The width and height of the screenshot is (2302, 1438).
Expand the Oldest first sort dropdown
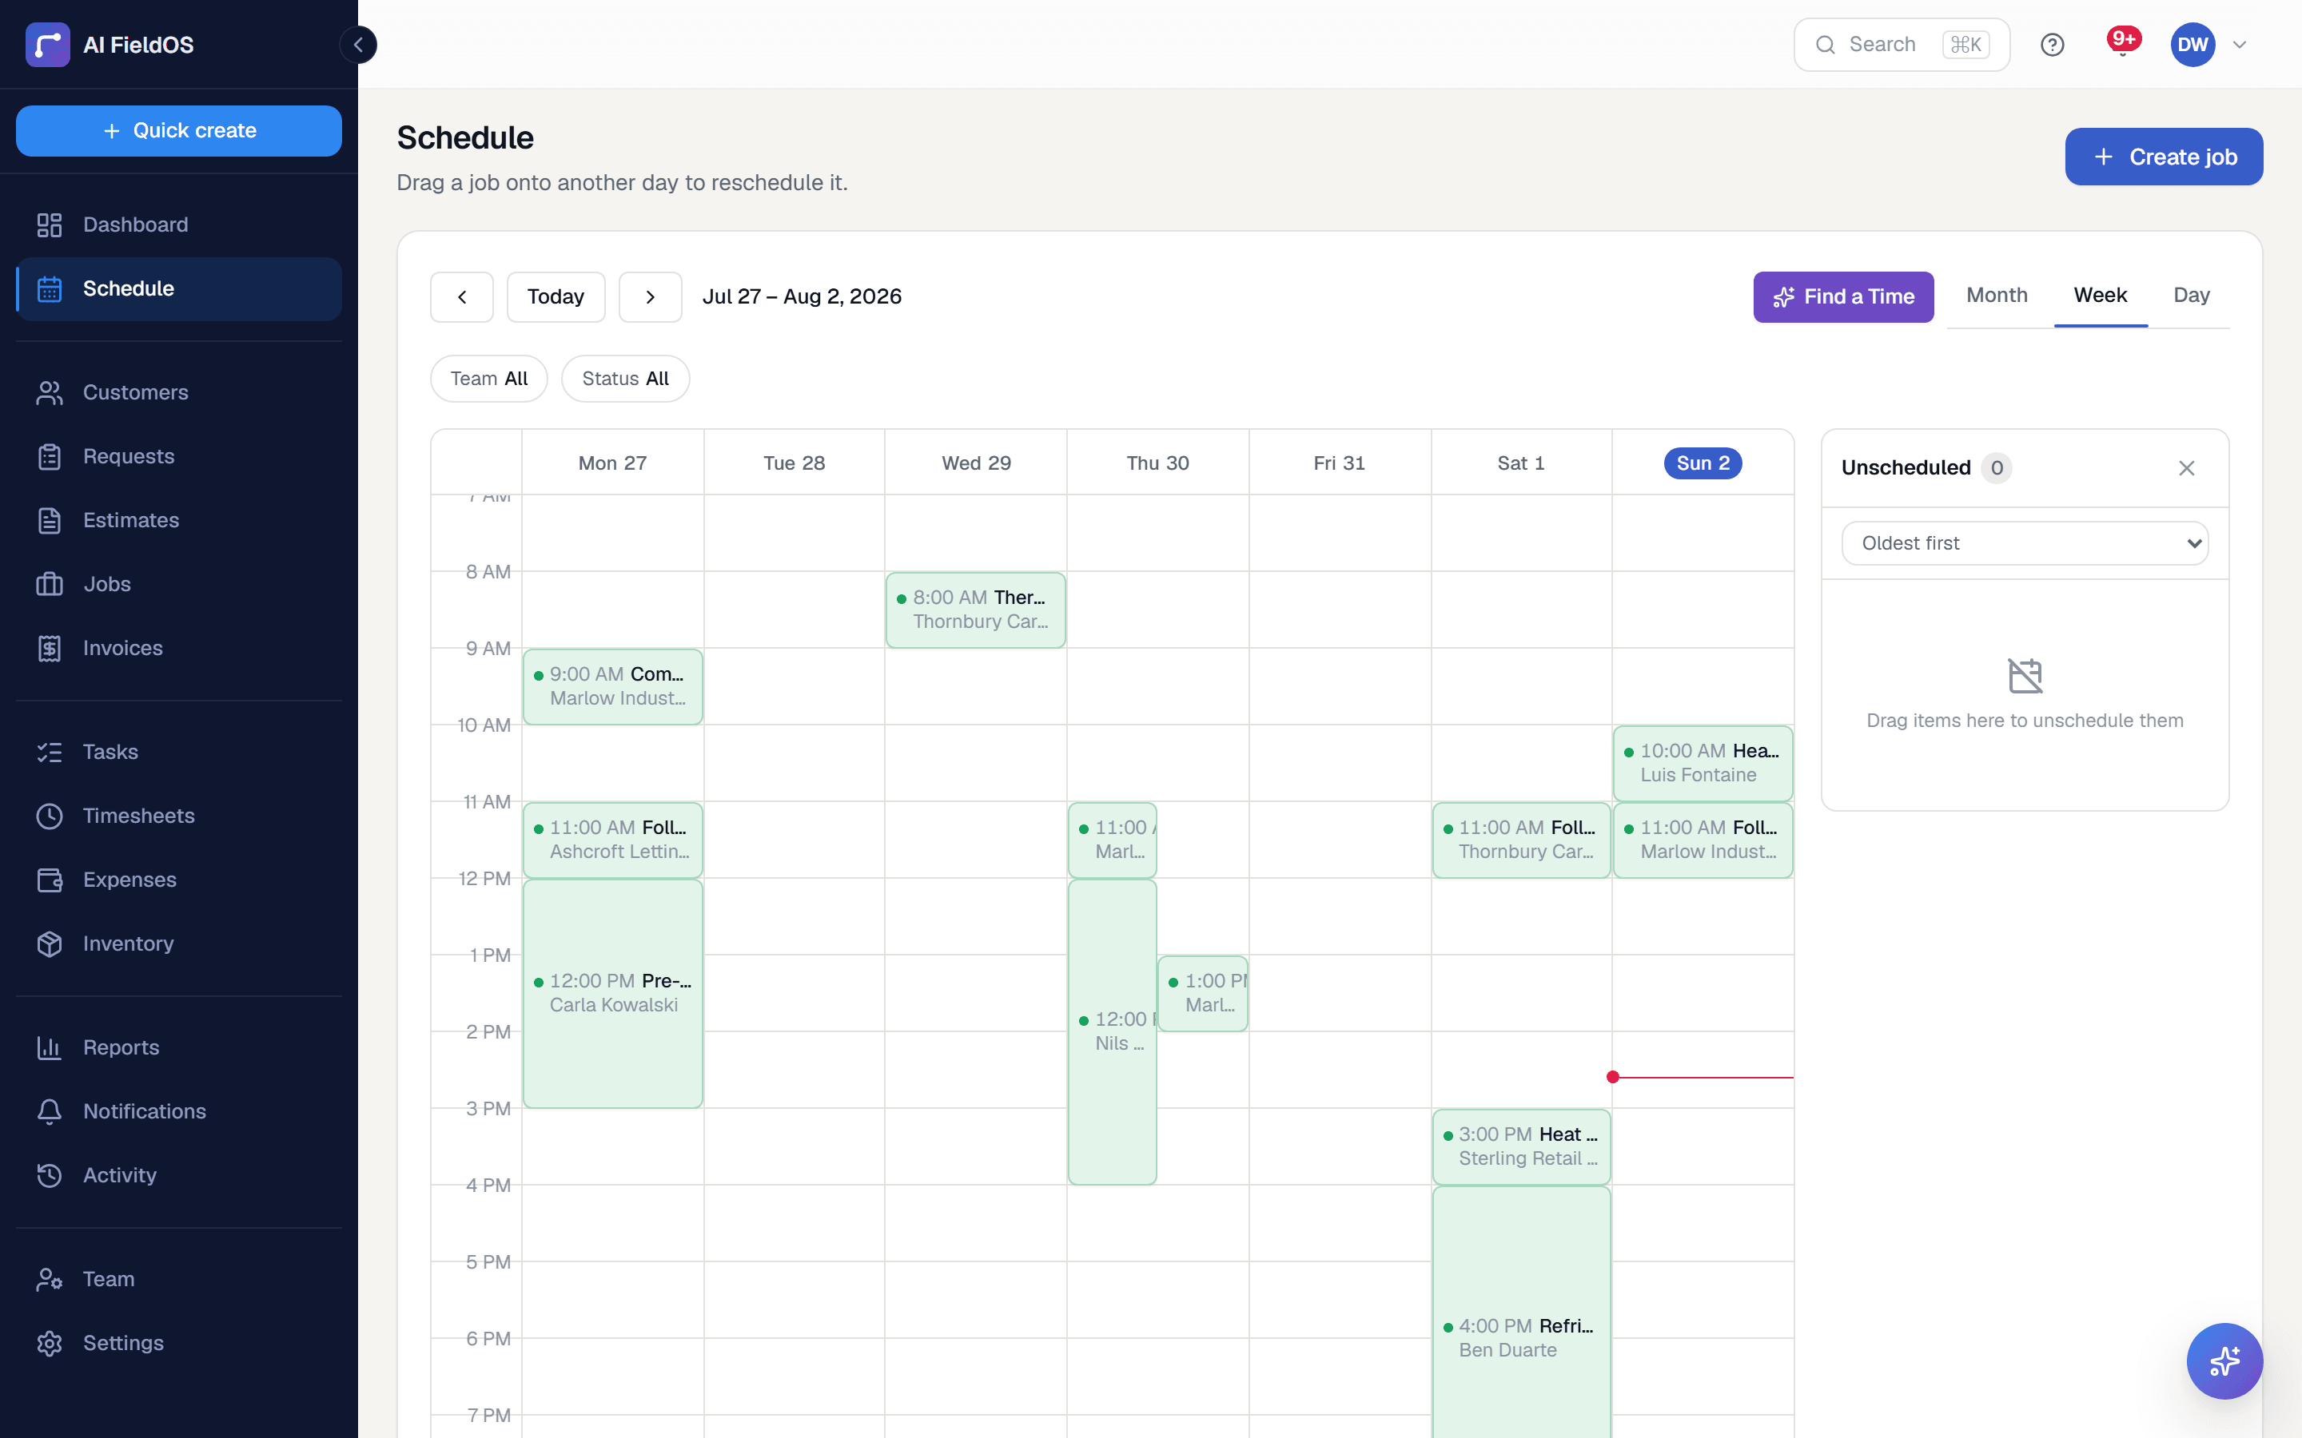pyautogui.click(x=2024, y=543)
